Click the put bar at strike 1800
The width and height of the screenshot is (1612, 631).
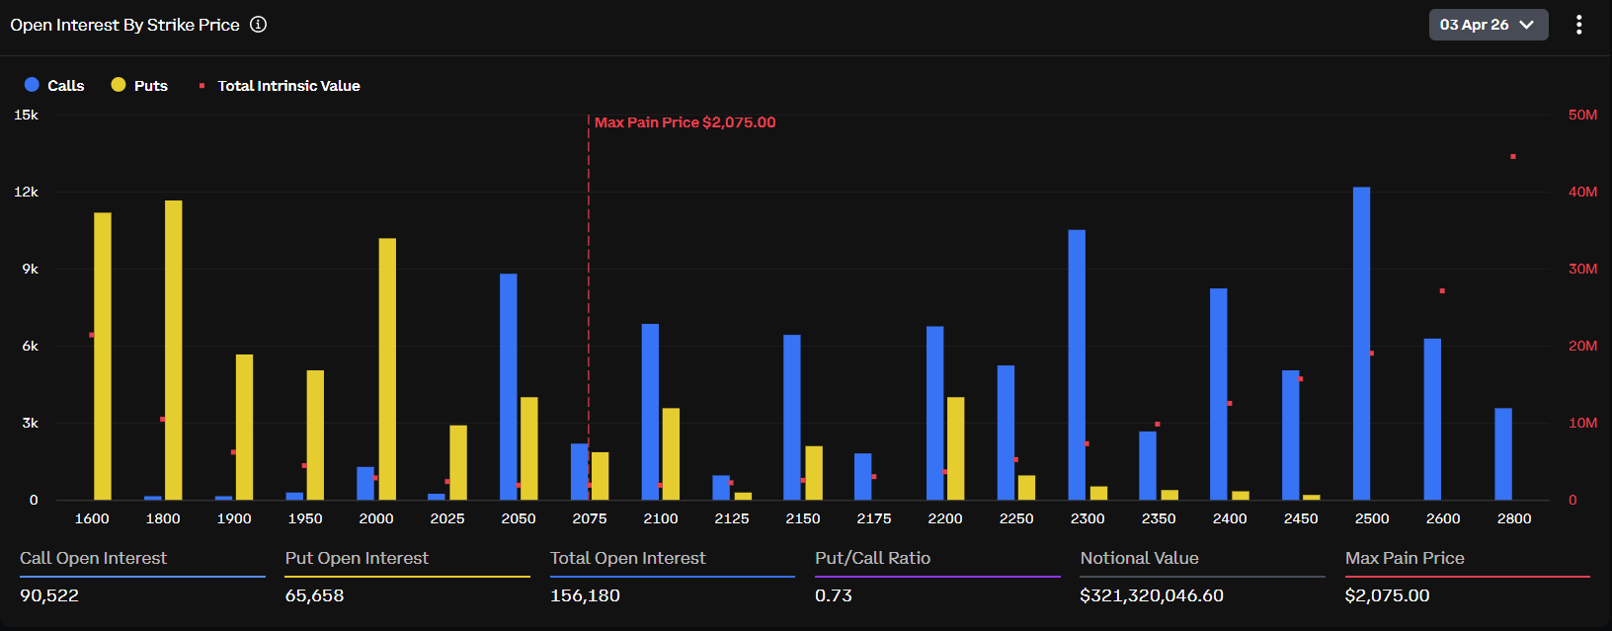pyautogui.click(x=173, y=350)
